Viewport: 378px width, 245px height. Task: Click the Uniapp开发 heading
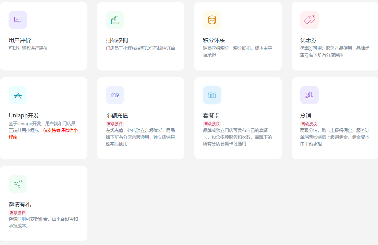click(24, 116)
